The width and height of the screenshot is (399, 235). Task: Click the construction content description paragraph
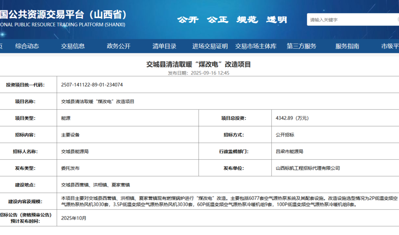click(229, 202)
